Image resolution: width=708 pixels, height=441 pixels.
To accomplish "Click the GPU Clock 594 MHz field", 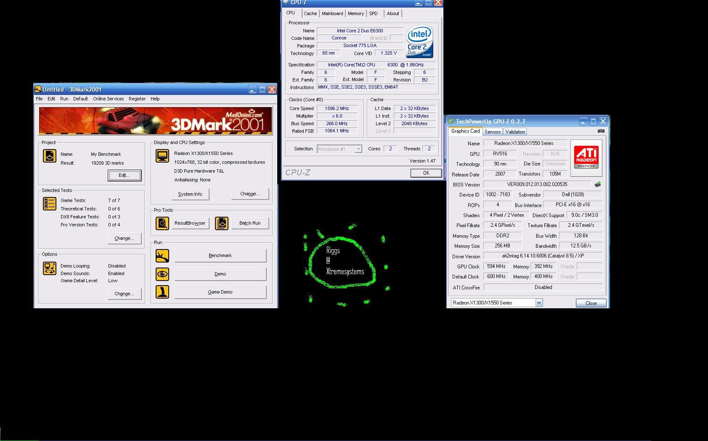I will 496,266.
